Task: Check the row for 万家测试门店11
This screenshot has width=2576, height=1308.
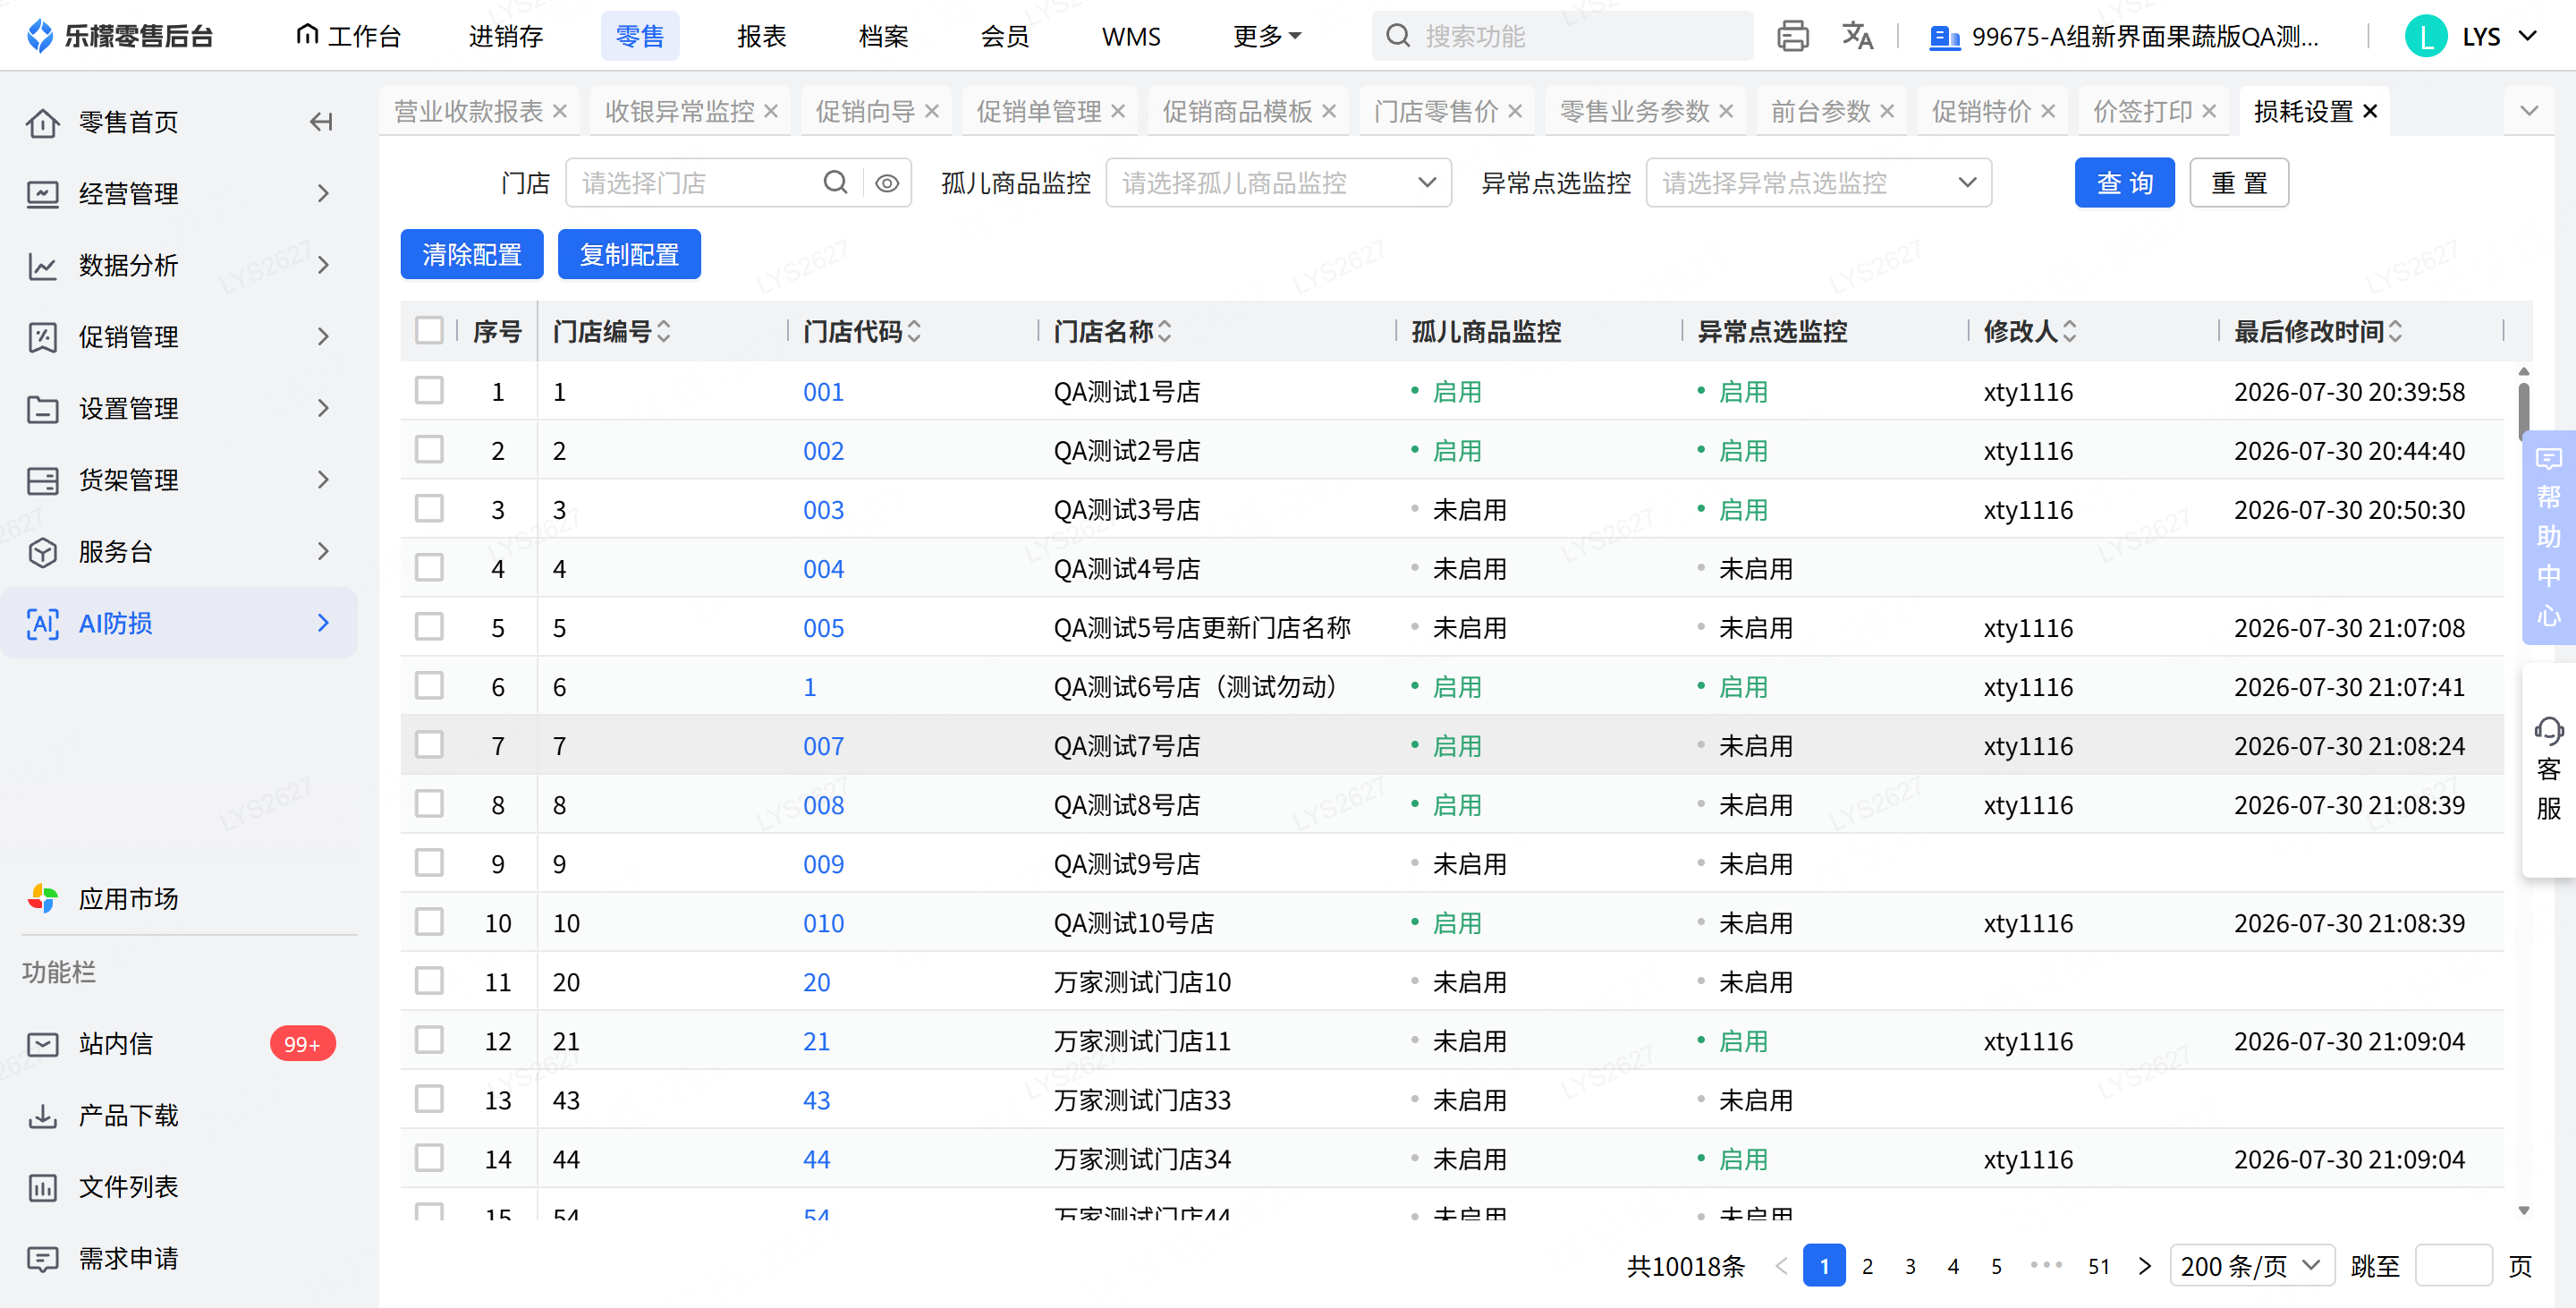Action: (429, 1039)
